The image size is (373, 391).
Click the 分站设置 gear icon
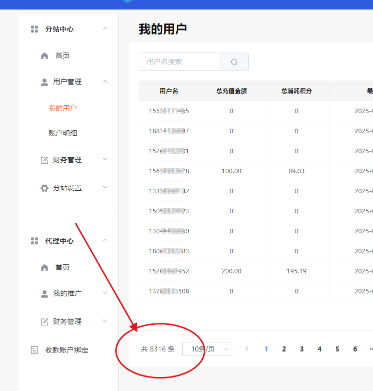(x=45, y=188)
